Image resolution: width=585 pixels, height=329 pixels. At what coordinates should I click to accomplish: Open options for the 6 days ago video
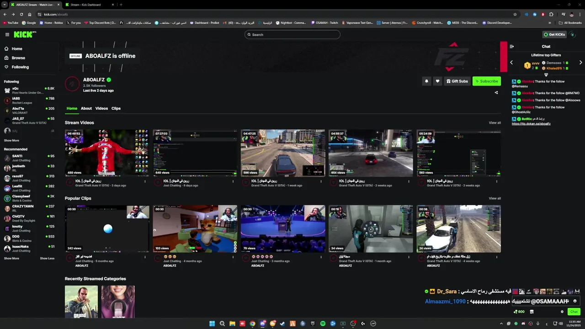(233, 181)
